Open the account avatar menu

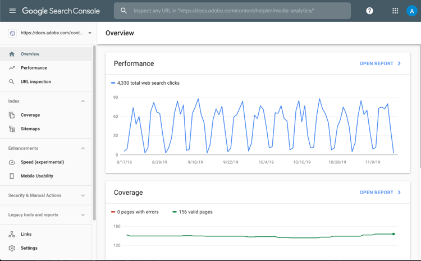[411, 11]
